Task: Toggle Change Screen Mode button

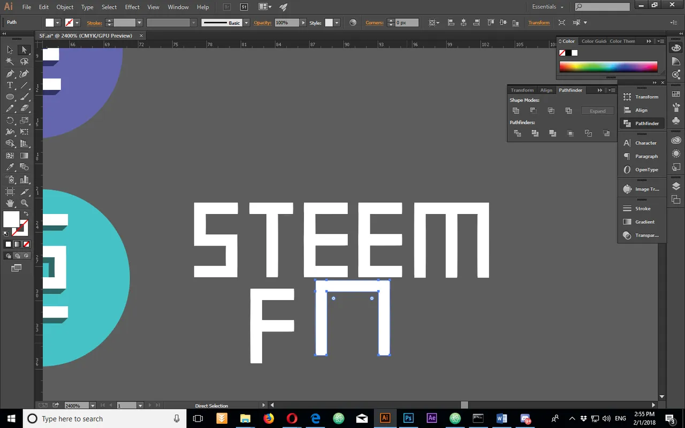Action: pos(16,267)
